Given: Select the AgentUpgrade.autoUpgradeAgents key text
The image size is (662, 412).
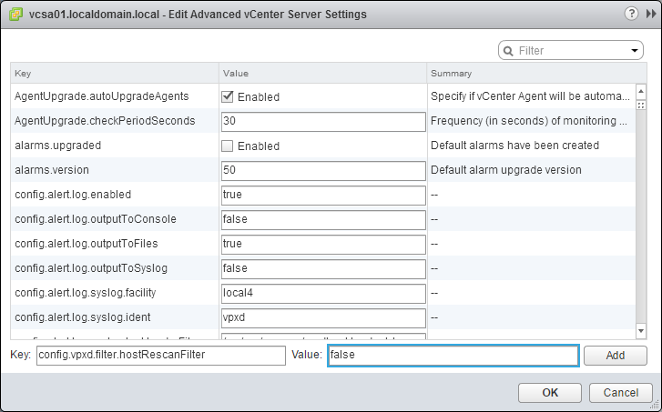Looking at the screenshot, I should [x=101, y=96].
